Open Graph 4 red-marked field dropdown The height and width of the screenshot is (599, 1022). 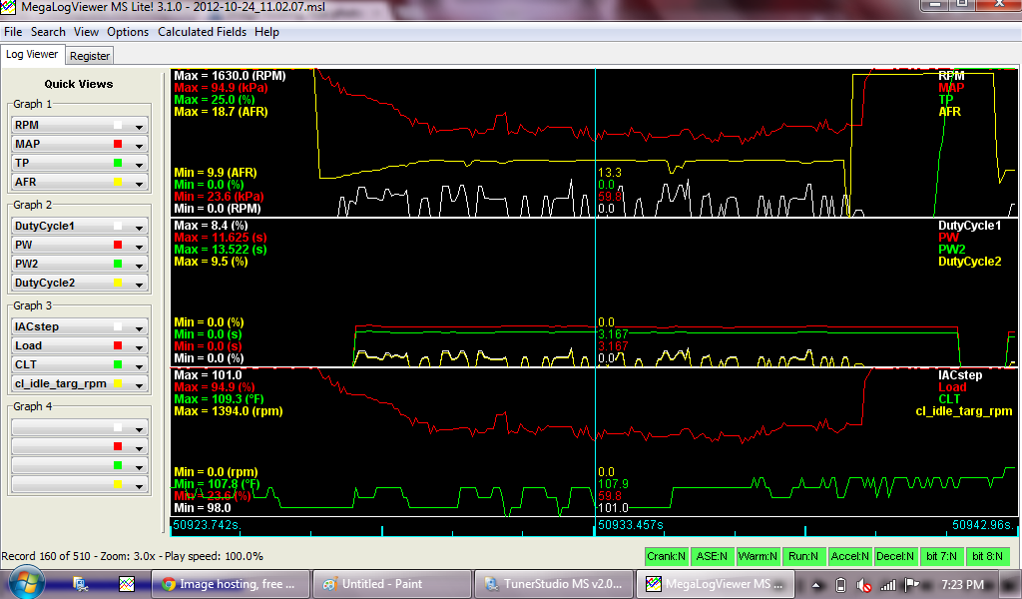pos(139,447)
